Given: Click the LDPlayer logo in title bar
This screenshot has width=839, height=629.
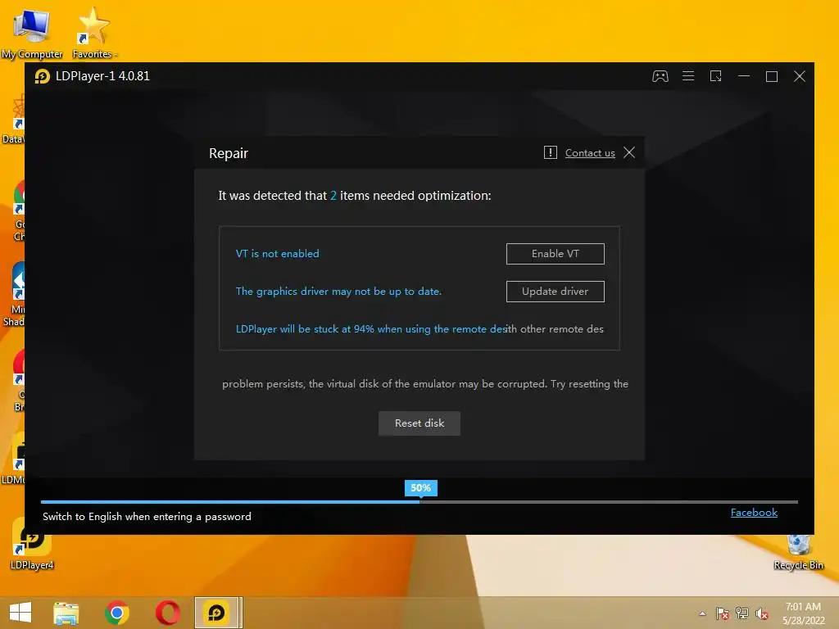Looking at the screenshot, I should (x=43, y=76).
